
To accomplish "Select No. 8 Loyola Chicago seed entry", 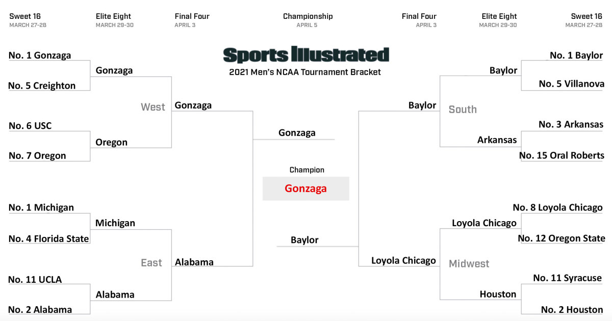I will pos(557,207).
